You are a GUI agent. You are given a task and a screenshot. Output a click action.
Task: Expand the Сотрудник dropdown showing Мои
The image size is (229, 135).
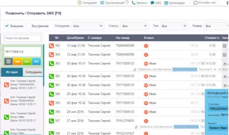tap(88, 26)
